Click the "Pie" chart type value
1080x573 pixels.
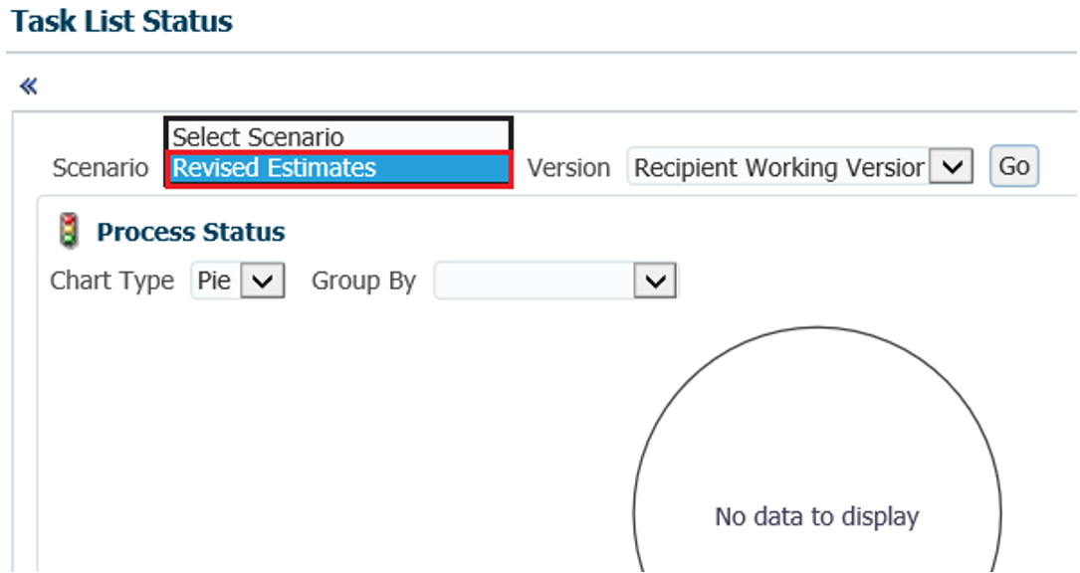pyautogui.click(x=215, y=282)
